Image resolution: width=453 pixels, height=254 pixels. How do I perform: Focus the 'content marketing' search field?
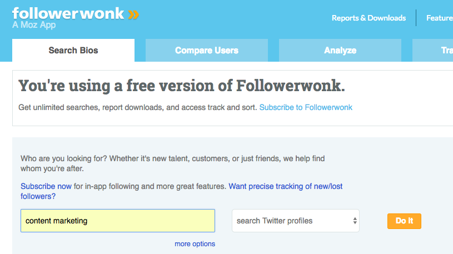click(118, 221)
